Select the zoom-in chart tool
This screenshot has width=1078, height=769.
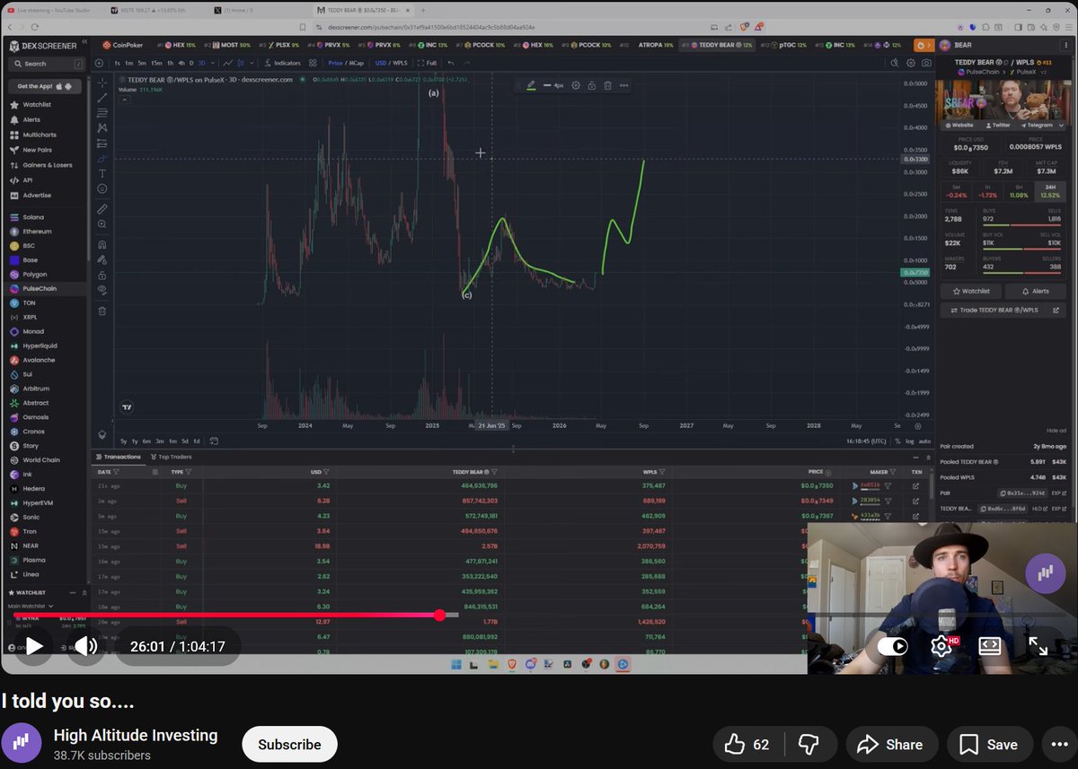(x=102, y=224)
